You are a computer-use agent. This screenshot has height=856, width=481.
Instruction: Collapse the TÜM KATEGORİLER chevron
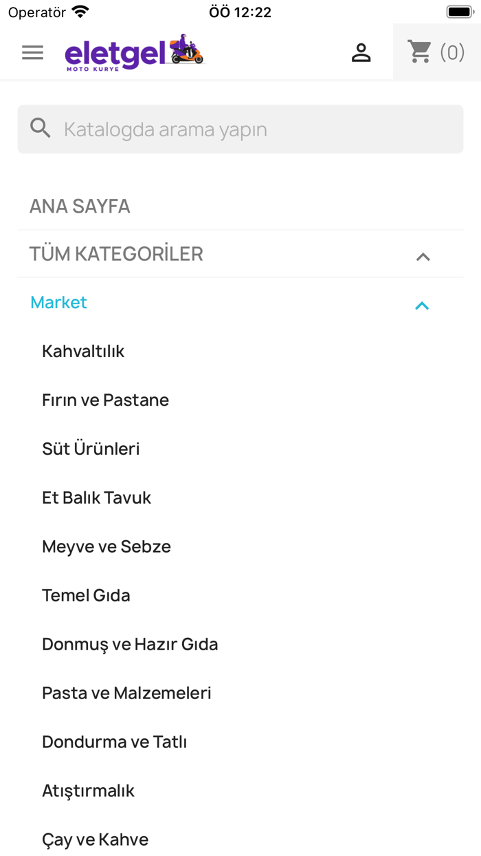tap(423, 257)
